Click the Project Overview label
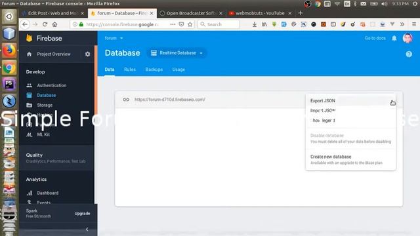The image size is (420, 236). pos(54,54)
